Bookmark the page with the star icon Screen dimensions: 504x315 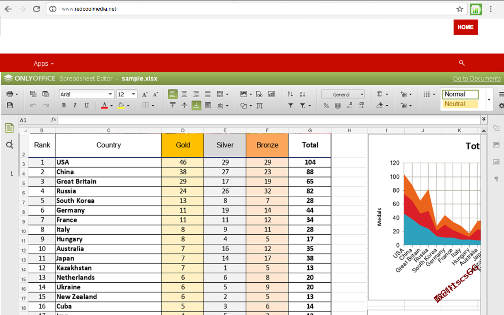[x=460, y=9]
